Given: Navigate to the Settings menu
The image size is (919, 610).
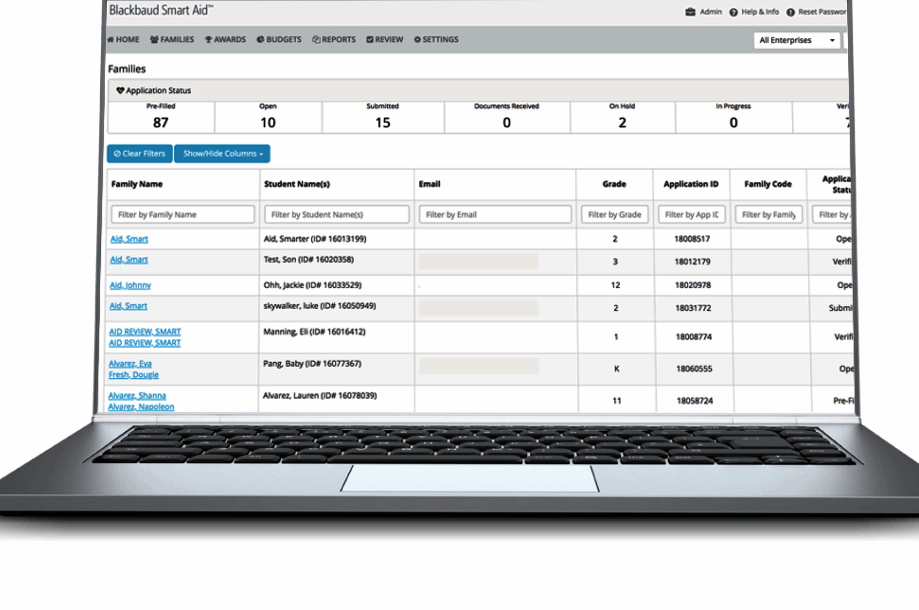Looking at the screenshot, I should (x=437, y=39).
